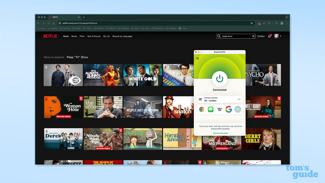Clear the Netflix search field

click(x=253, y=36)
